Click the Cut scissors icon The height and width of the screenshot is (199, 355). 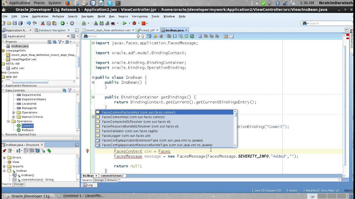[43, 23]
